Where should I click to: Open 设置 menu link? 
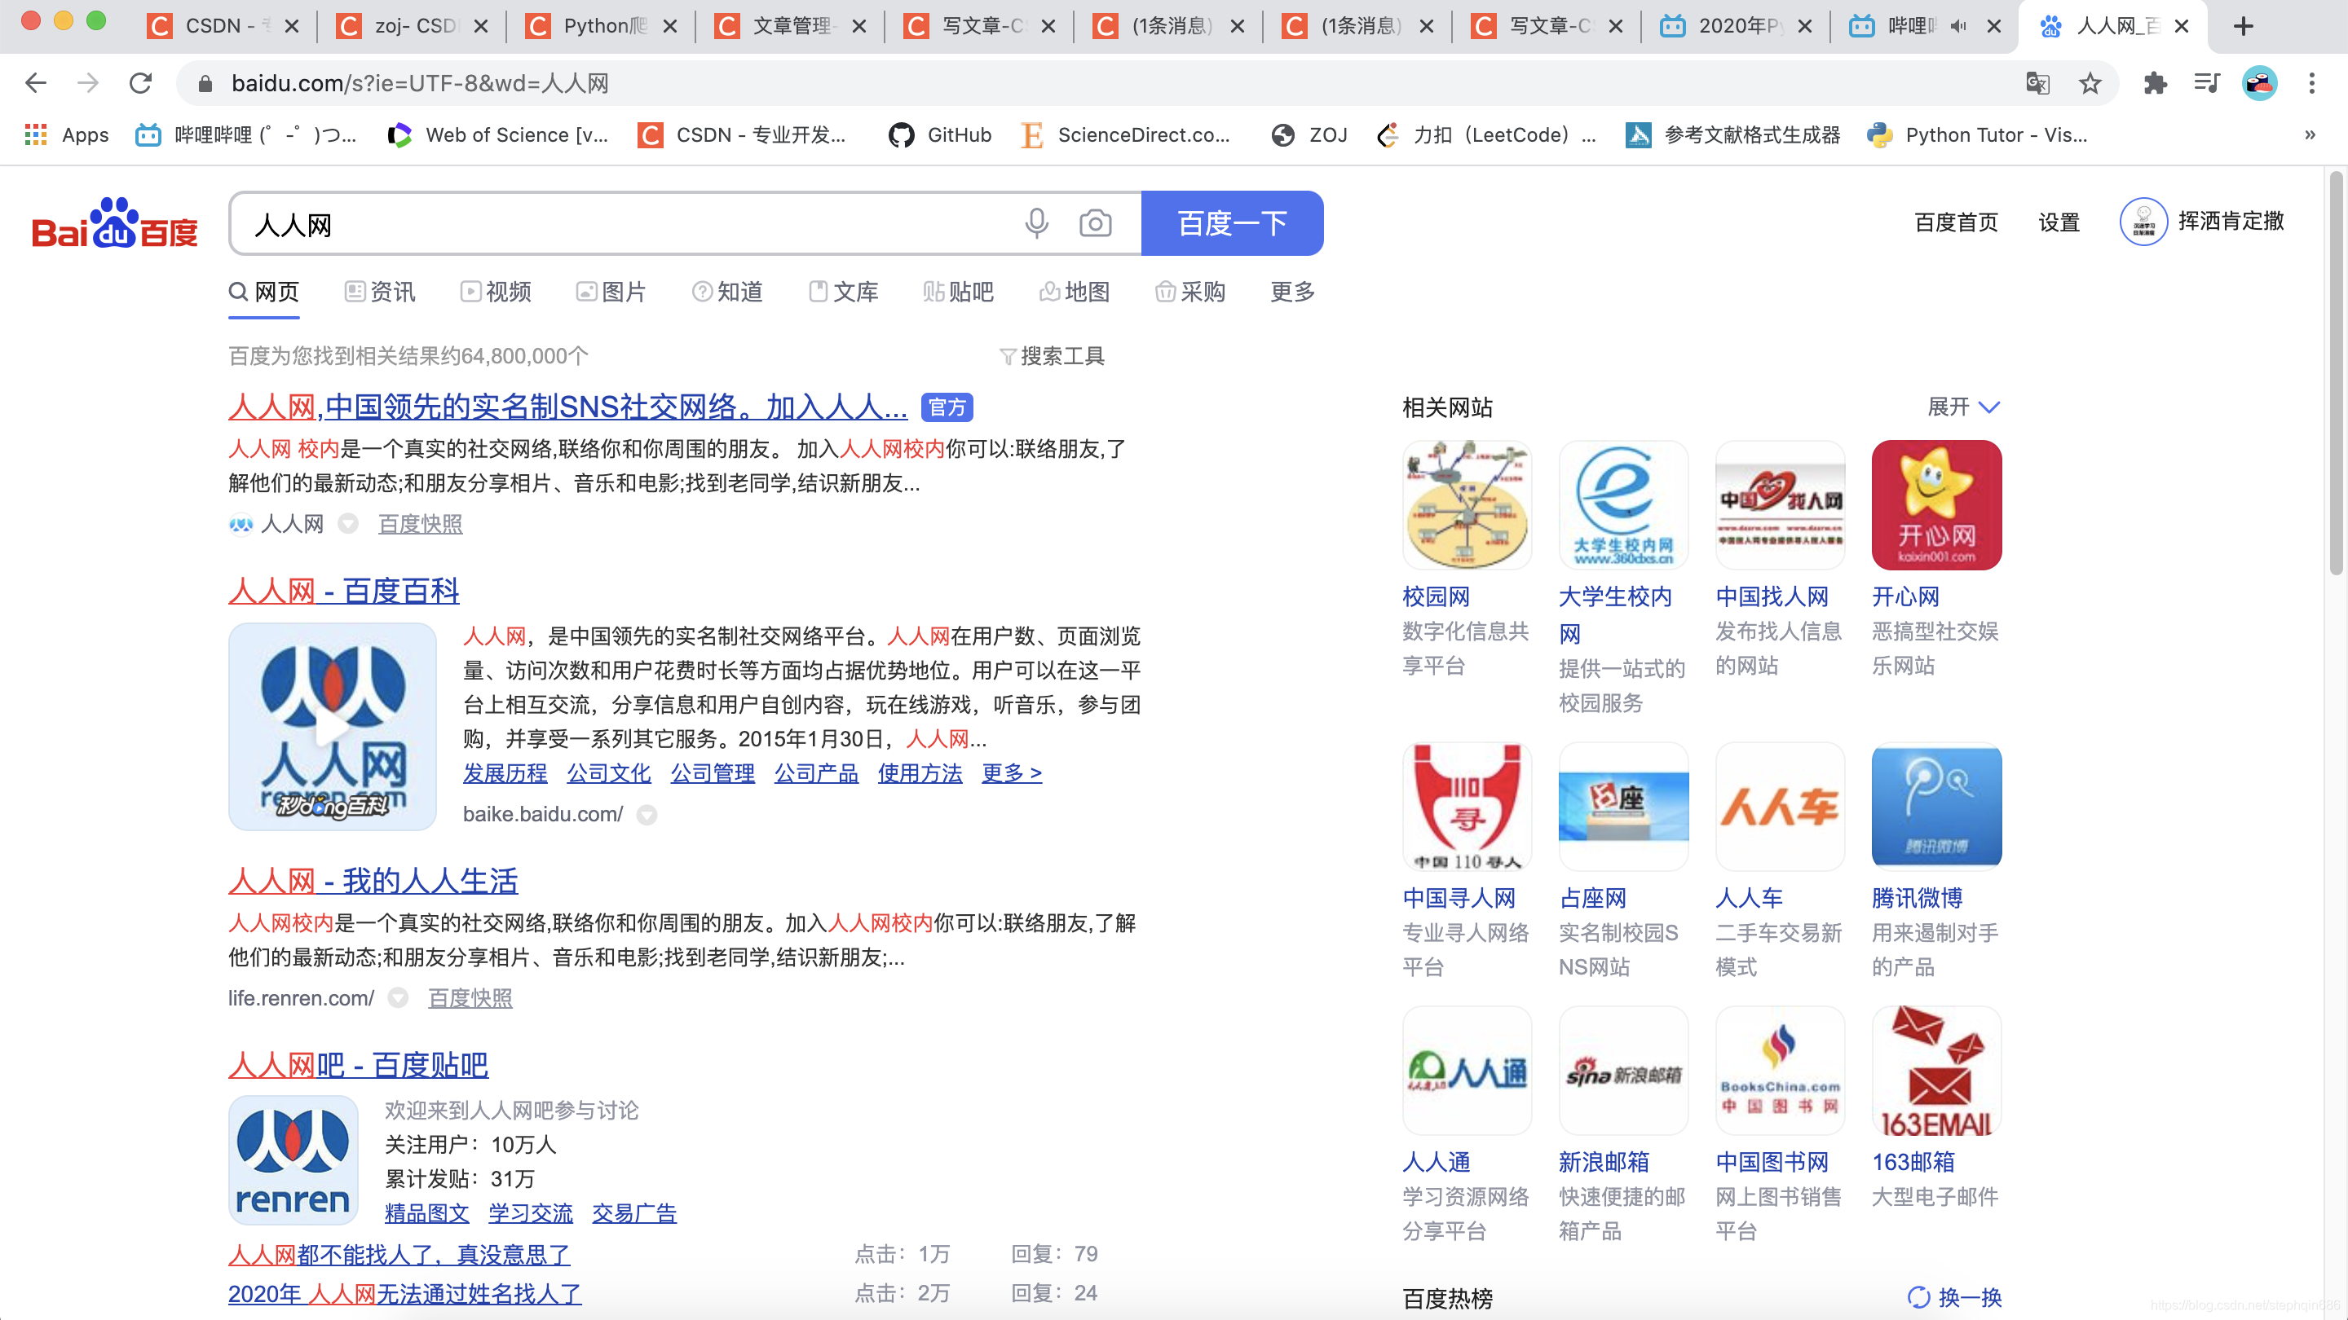[2059, 222]
